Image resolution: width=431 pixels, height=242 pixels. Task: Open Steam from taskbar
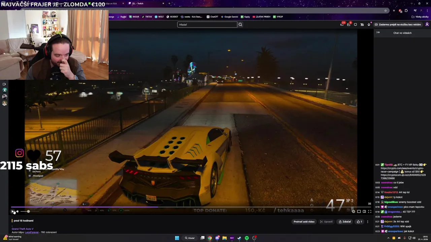(239, 238)
